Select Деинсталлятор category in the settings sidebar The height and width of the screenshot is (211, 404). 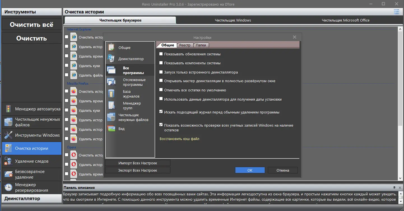pyautogui.click(x=130, y=59)
